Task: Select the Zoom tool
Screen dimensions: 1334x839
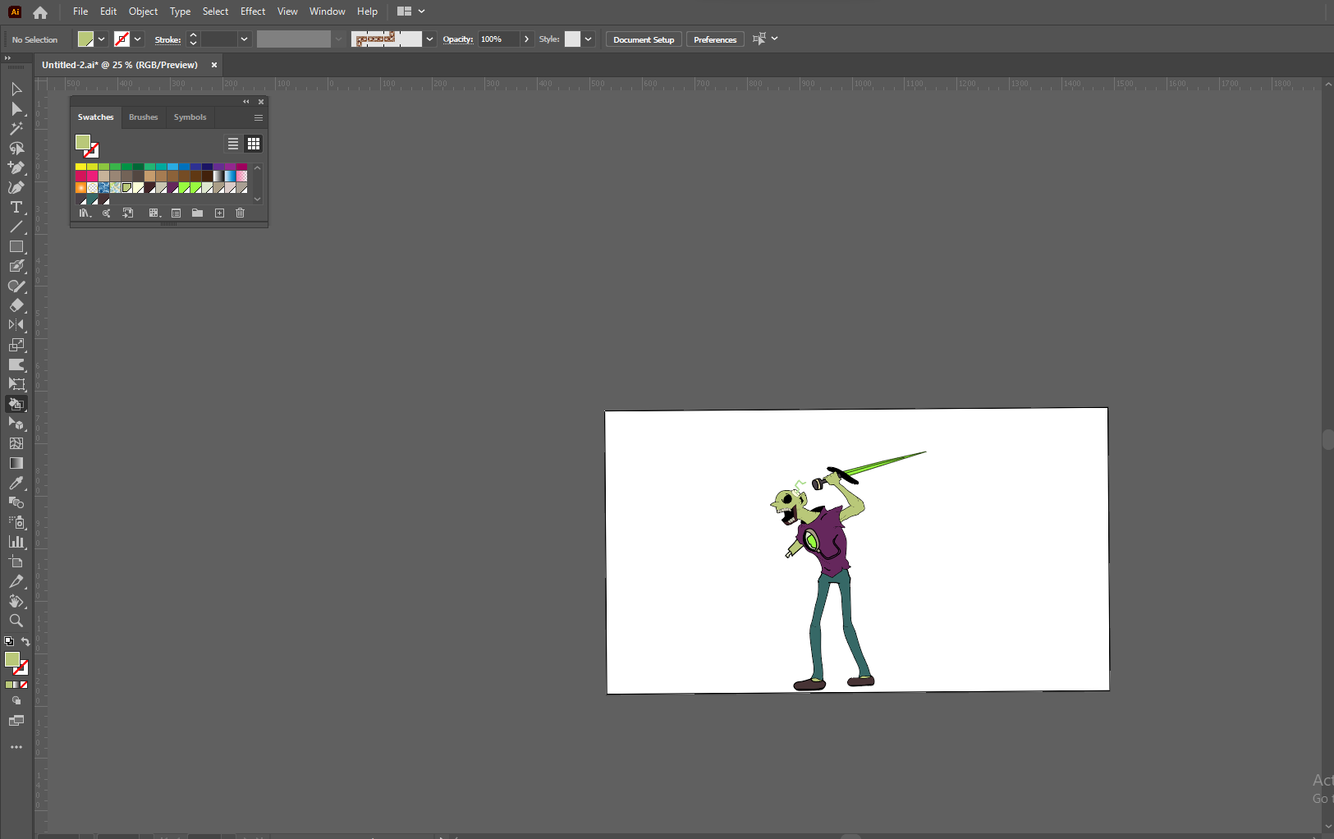Action: pos(16,621)
